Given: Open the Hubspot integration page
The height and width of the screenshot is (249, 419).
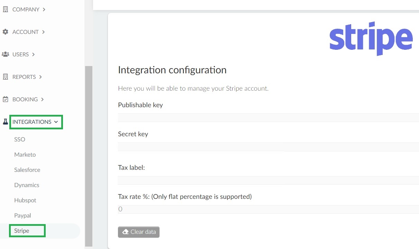Looking at the screenshot, I should [x=25, y=200].
